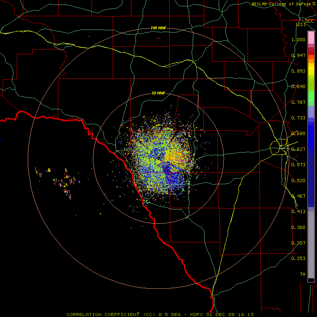The height and width of the screenshot is (317, 317).
Task: Click the 0.627 scale value
Action: pos(298,149)
